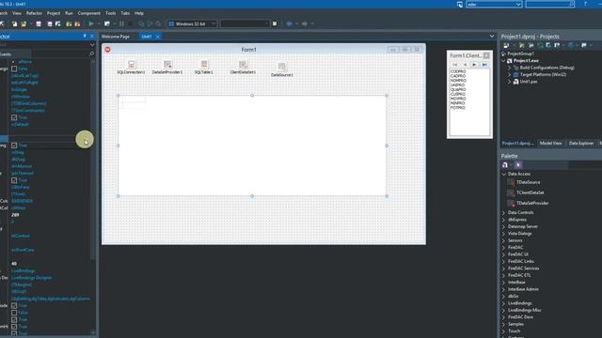The width and height of the screenshot is (602, 338).
Task: Click the Palette search field
Action: [585, 165]
